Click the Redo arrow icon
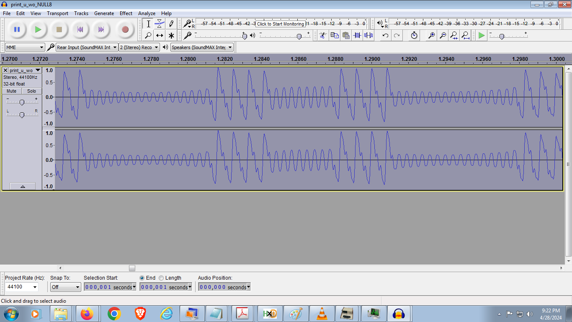 [397, 35]
